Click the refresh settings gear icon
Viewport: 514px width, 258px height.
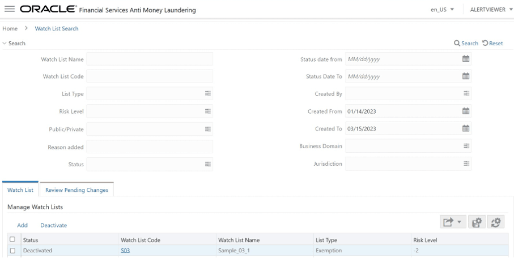tap(496, 222)
